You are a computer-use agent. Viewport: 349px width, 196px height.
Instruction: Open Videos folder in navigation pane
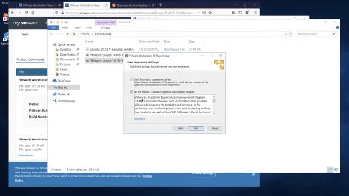pos(64,74)
